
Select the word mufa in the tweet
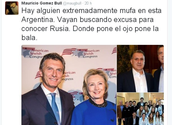[x=128, y=11]
